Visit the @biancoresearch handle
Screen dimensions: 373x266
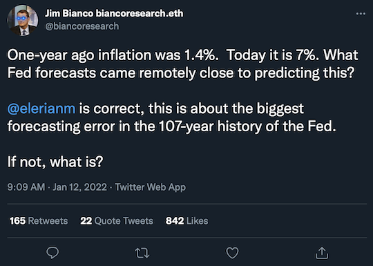[82, 26]
